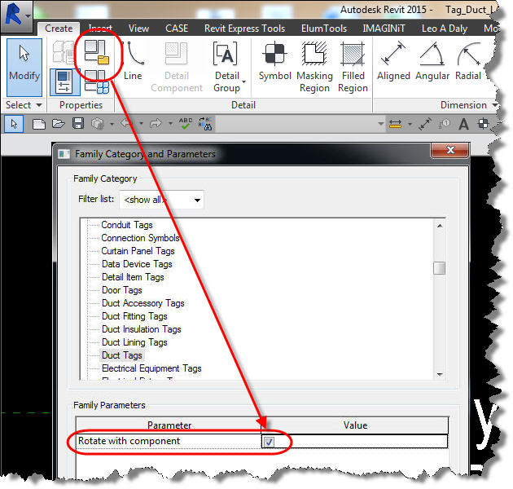Viewport: 513px width, 489px height.
Task: Open the Sync dropdown arrow in quick access
Action: (x=112, y=124)
